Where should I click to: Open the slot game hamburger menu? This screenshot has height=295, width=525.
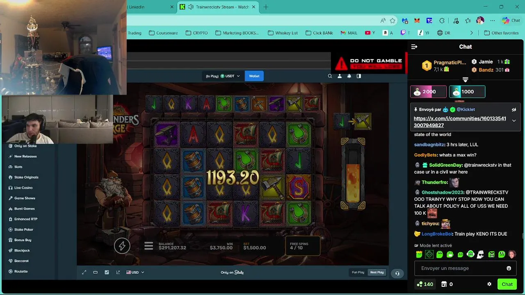[148, 246]
